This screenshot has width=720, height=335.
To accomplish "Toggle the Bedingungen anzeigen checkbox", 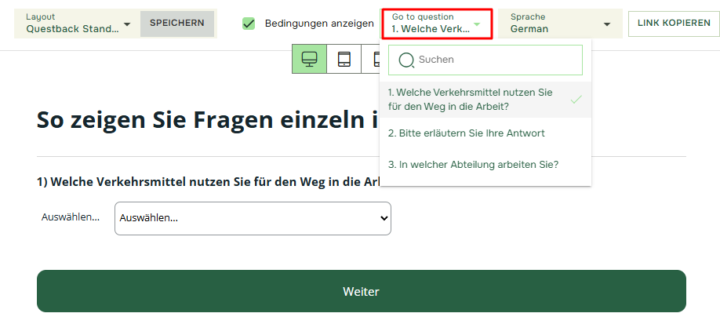I will click(249, 24).
